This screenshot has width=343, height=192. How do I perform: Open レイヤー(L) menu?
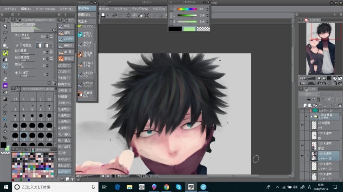tap(66, 9)
